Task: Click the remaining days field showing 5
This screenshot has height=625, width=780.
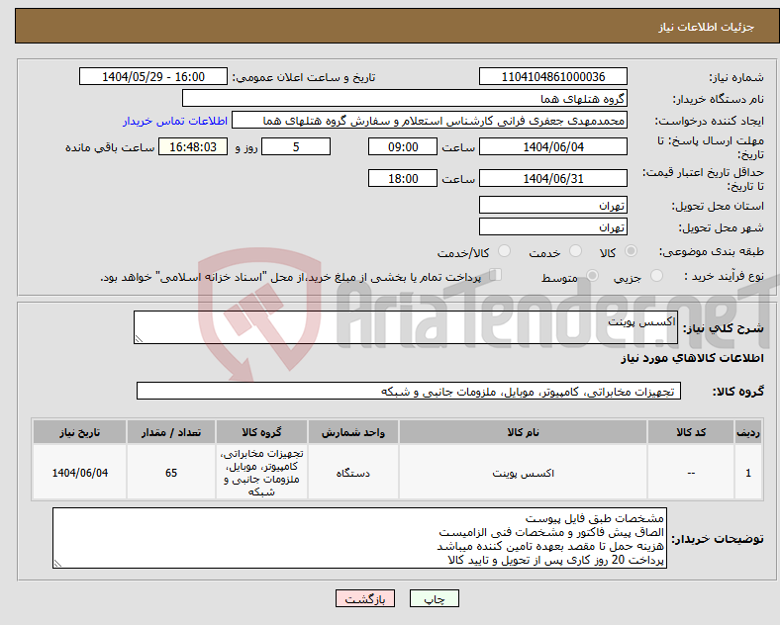Action: [296, 146]
